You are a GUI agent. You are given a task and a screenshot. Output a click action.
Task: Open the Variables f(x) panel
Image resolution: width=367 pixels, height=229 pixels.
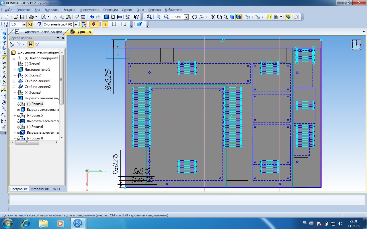coord(119,17)
